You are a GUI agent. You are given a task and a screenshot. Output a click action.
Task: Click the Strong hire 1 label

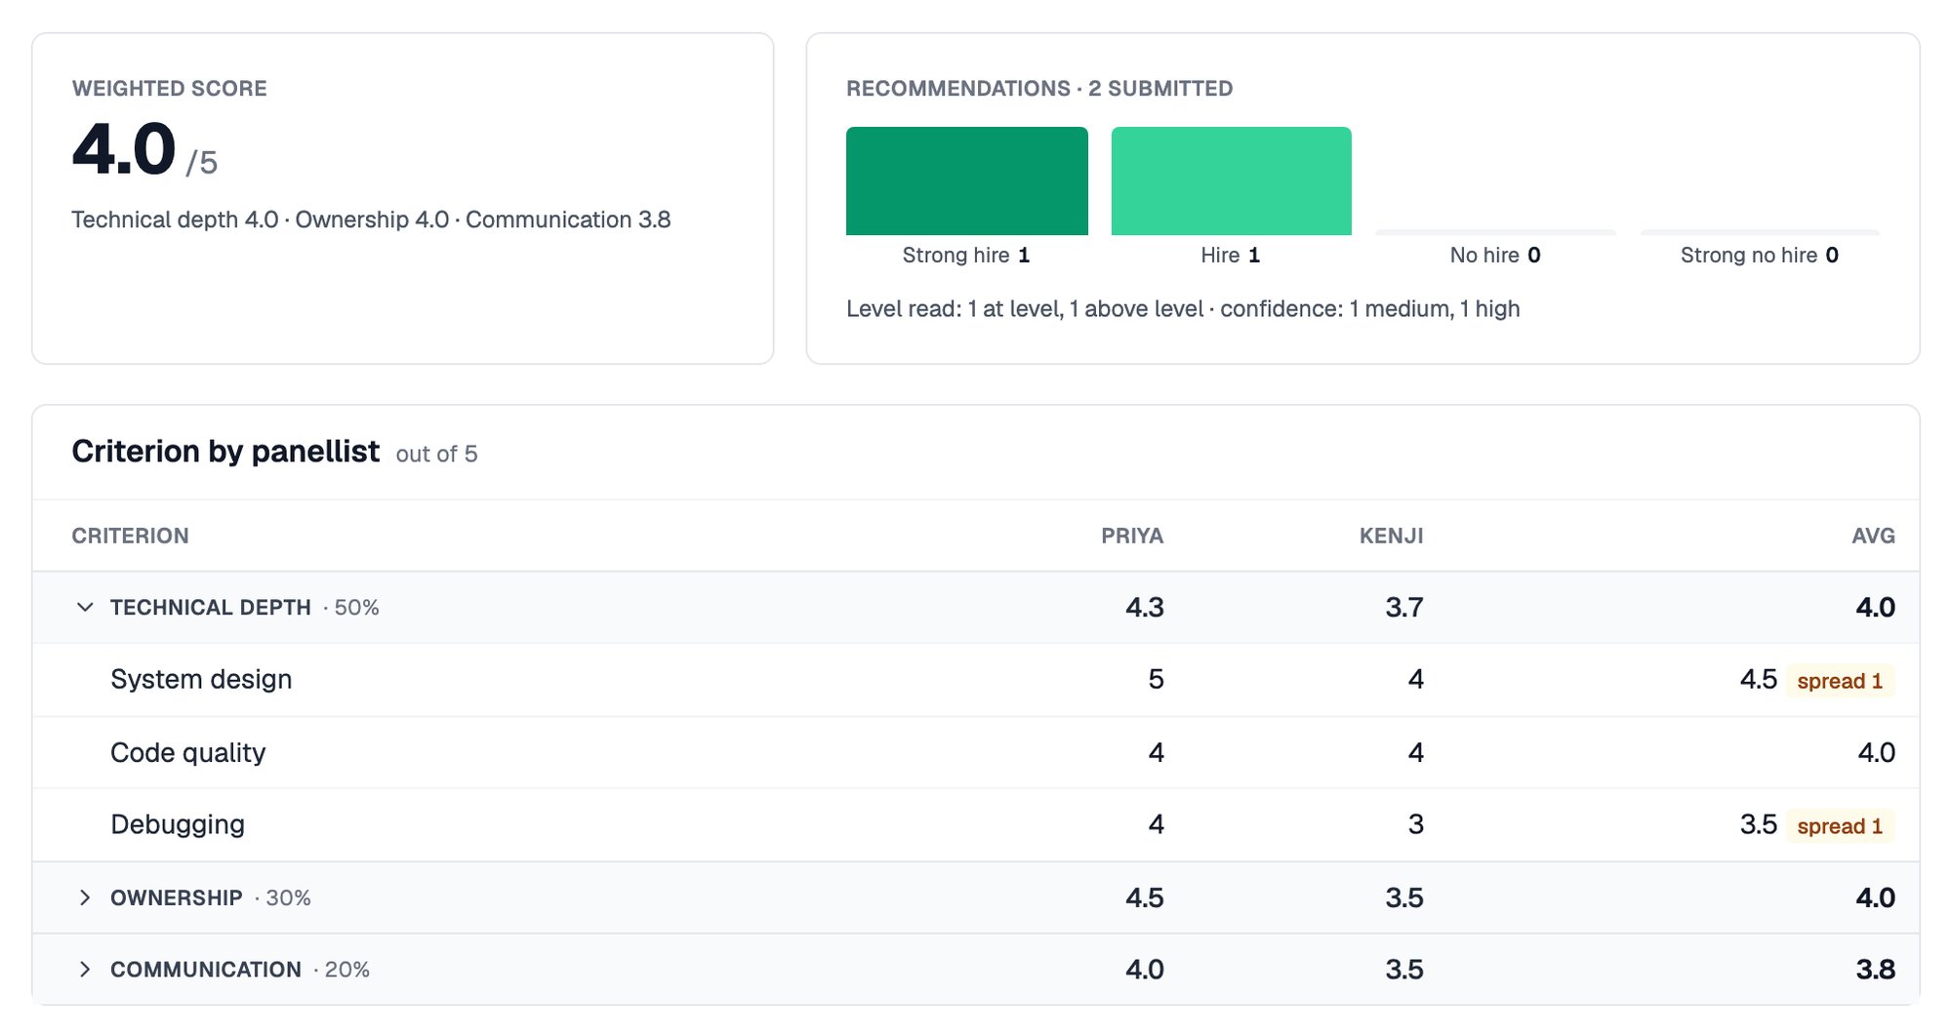tap(966, 256)
